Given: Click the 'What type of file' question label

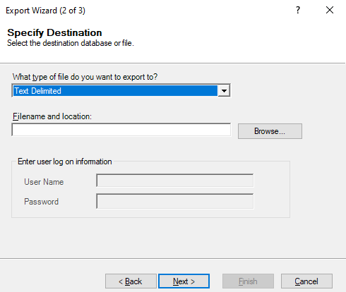Looking at the screenshot, I should point(85,77).
